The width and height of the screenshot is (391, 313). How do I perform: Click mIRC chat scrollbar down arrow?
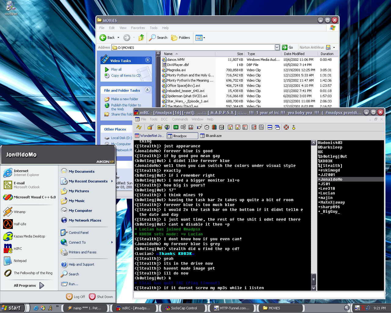click(x=313, y=288)
